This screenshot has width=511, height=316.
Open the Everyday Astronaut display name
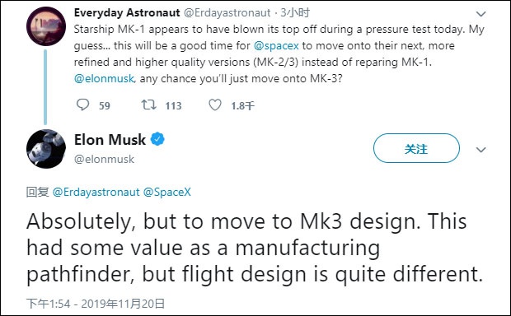tap(127, 12)
